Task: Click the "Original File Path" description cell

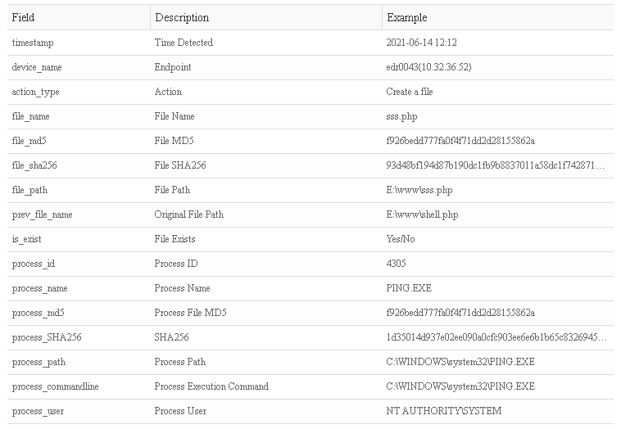Action: click(x=188, y=214)
